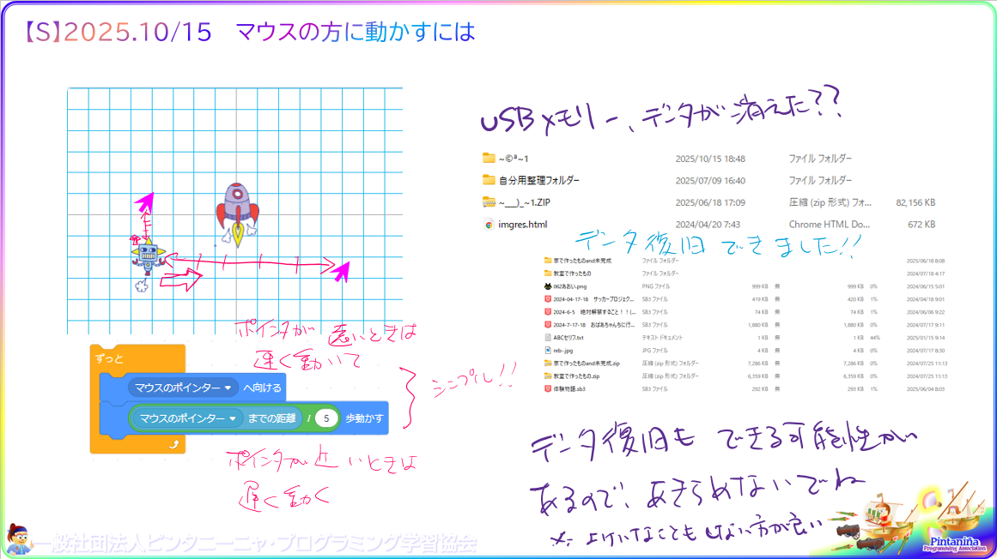
Task: Click the 体験物語.sb3 Scratch file icon
Action: pyautogui.click(x=548, y=388)
